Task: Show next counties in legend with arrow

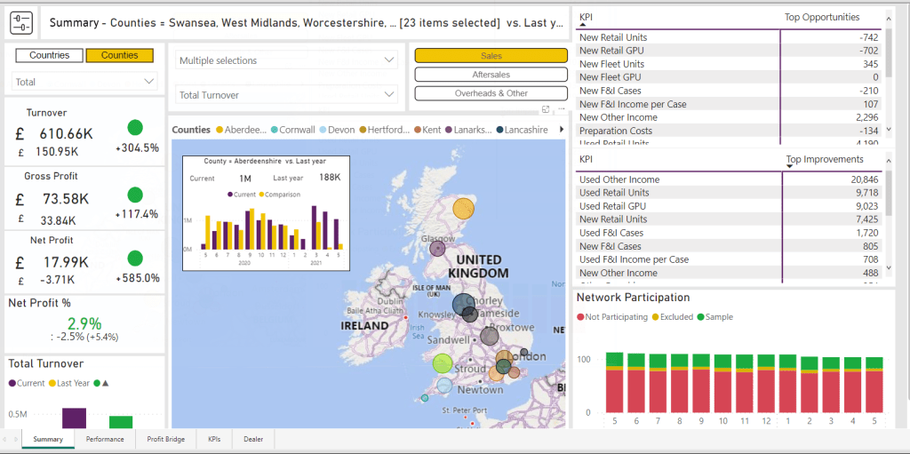Action: click(x=561, y=130)
